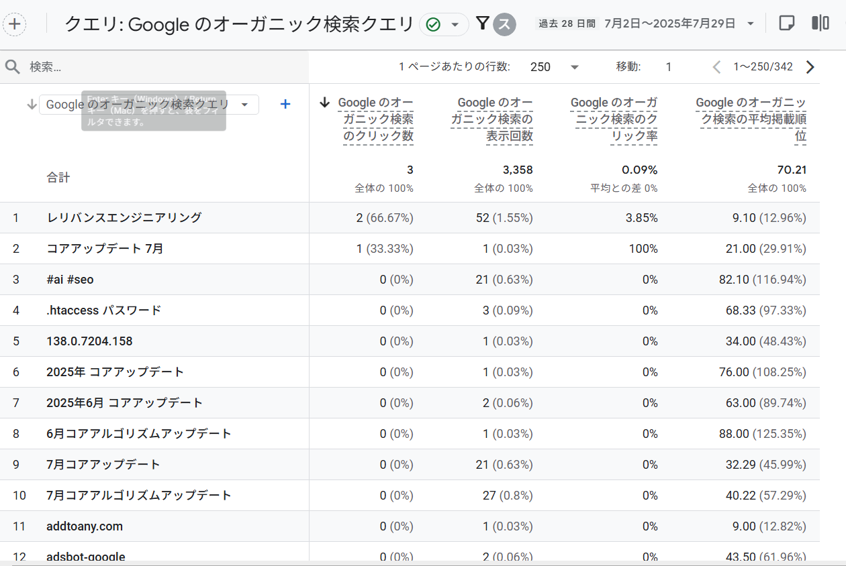This screenshot has width=846, height=566.
Task: Open the insights note icon
Action: click(786, 23)
